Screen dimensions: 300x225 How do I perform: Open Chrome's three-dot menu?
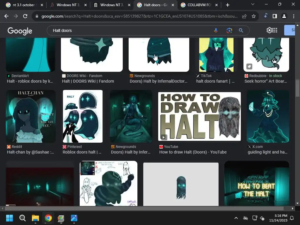pos(294,16)
